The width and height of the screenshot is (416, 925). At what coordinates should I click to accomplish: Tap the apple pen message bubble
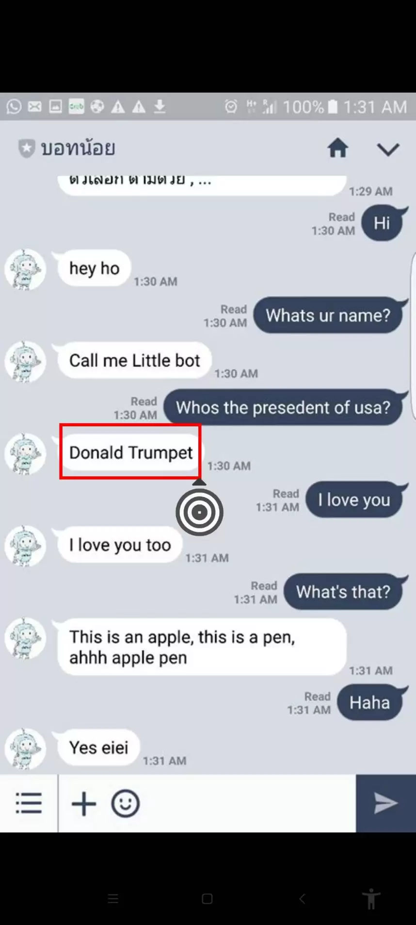pos(202,647)
